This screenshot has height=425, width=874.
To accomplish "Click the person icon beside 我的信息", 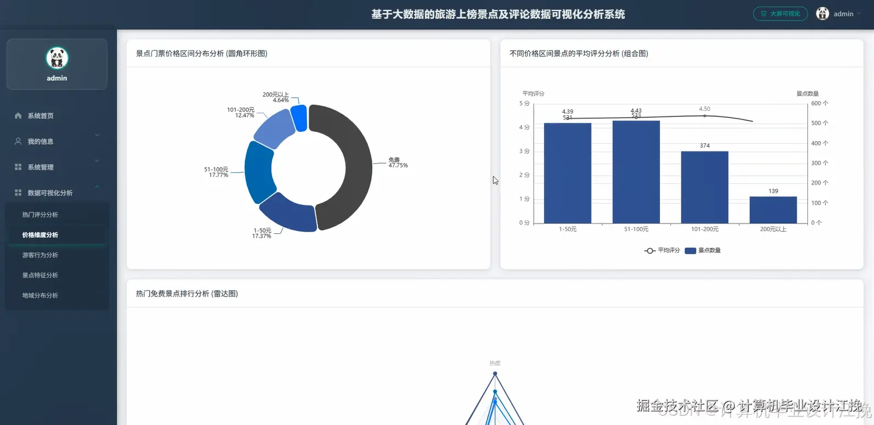I will pyautogui.click(x=18, y=141).
